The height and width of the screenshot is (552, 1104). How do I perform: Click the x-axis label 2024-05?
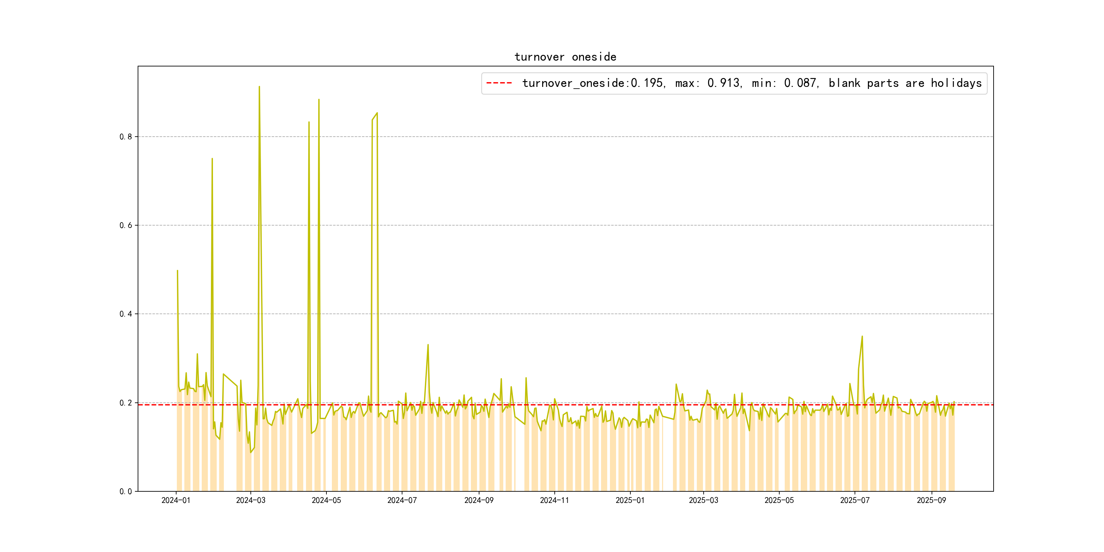326,501
